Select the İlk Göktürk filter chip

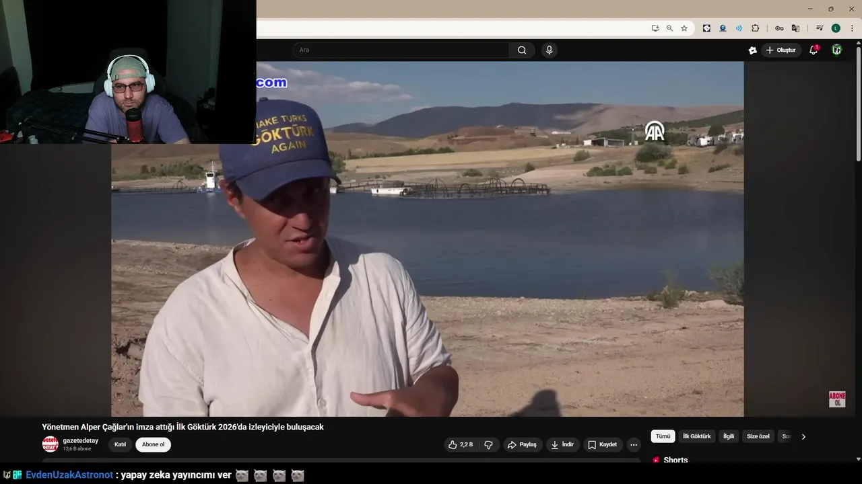(x=696, y=436)
